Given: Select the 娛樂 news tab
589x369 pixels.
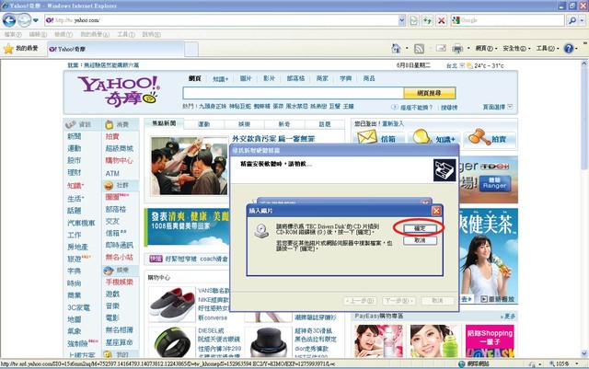Looking at the screenshot, I should pyautogui.click(x=244, y=124).
